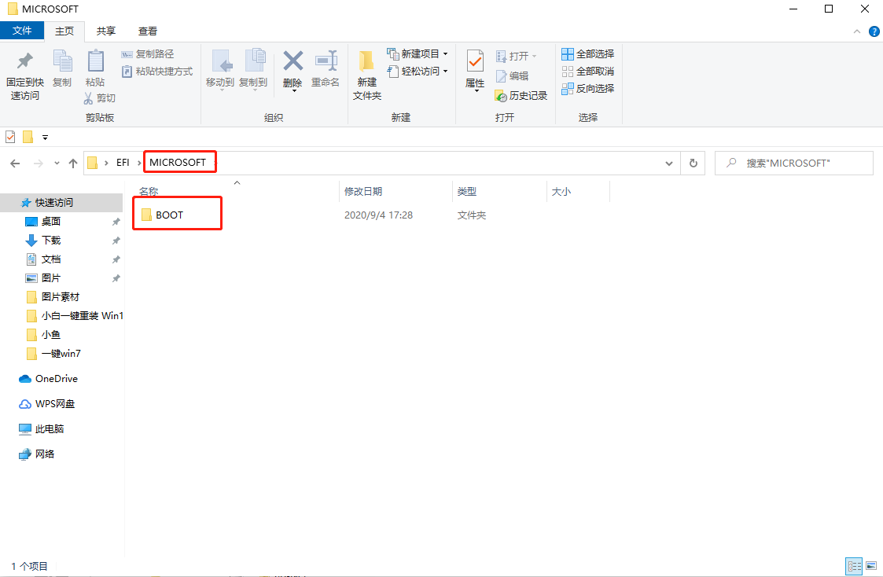
Task: Expand the 新建项目 (New item) dropdown
Action: tap(446, 54)
